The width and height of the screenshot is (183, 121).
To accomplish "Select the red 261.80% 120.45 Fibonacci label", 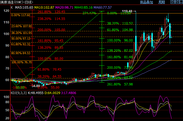I will click(51, 12).
